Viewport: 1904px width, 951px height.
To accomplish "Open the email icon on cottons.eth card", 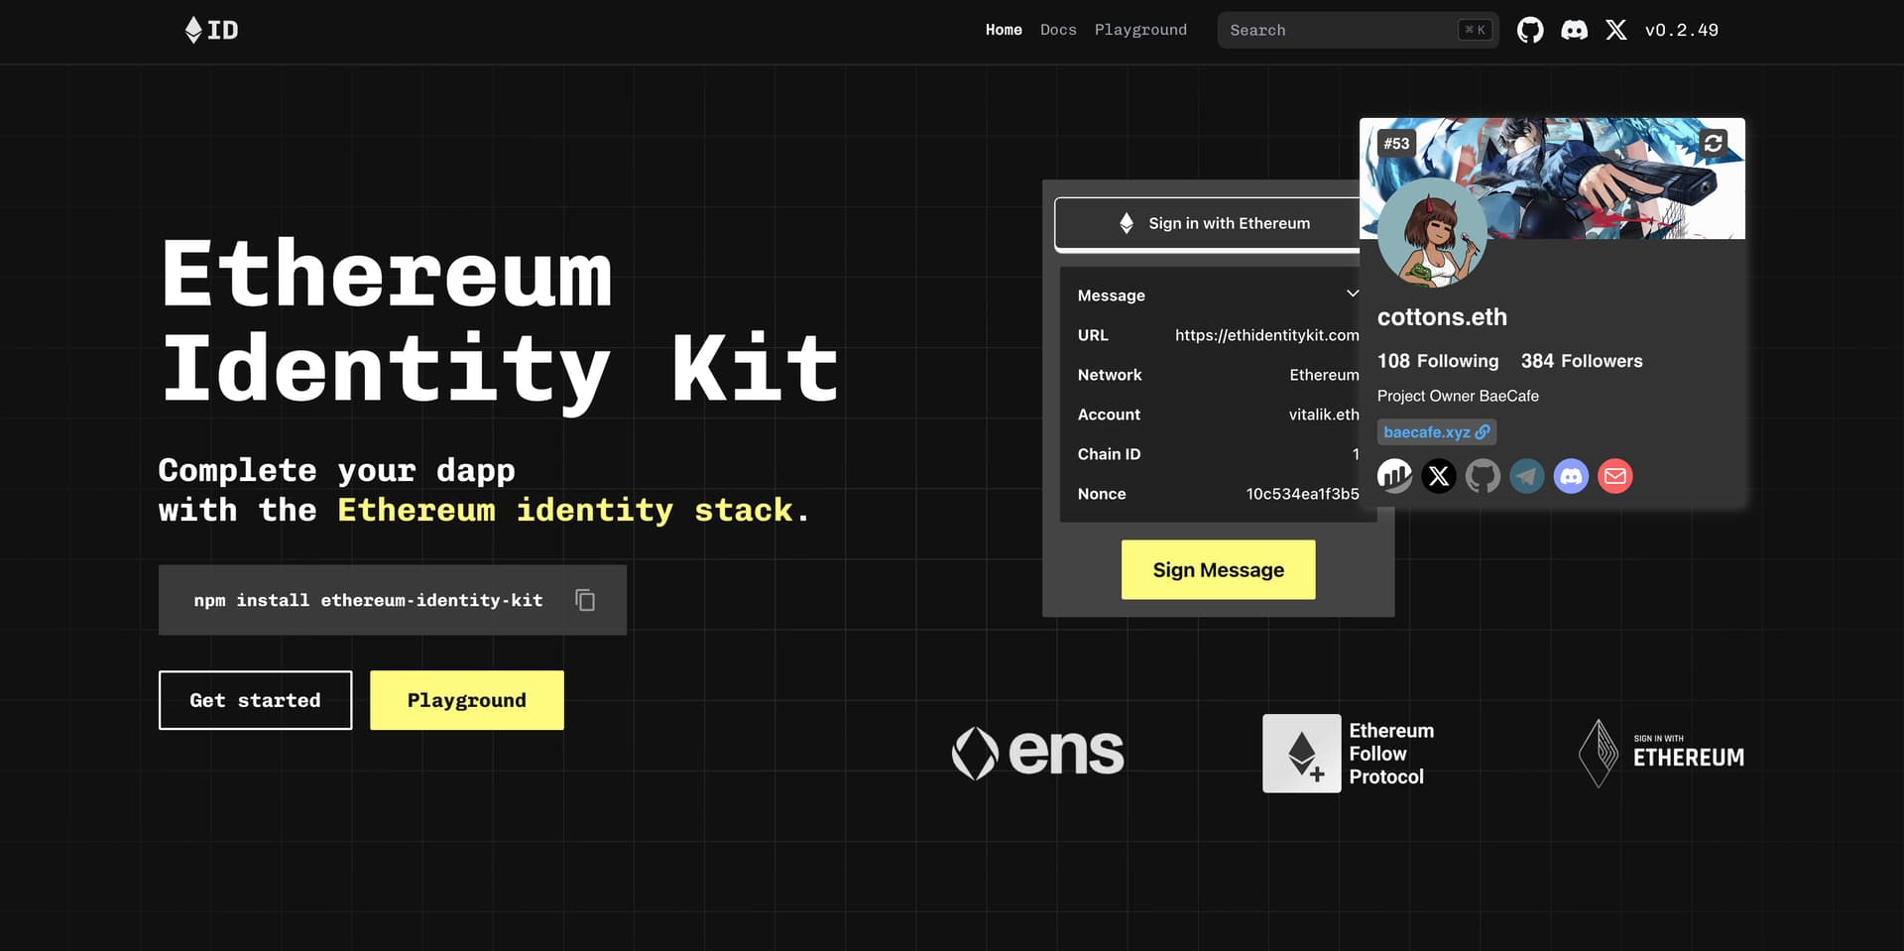I will click(x=1615, y=476).
